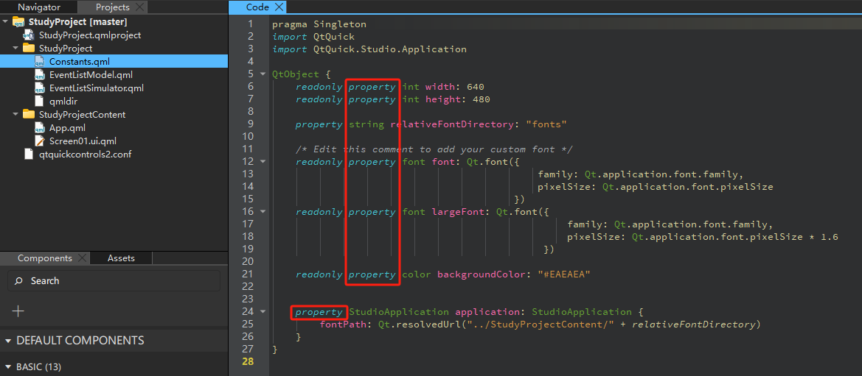Click the Constants.qml file icon
The image size is (862, 376).
coord(39,62)
